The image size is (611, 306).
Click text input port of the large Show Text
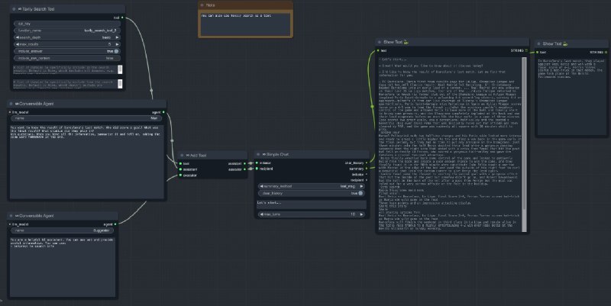click(x=378, y=50)
